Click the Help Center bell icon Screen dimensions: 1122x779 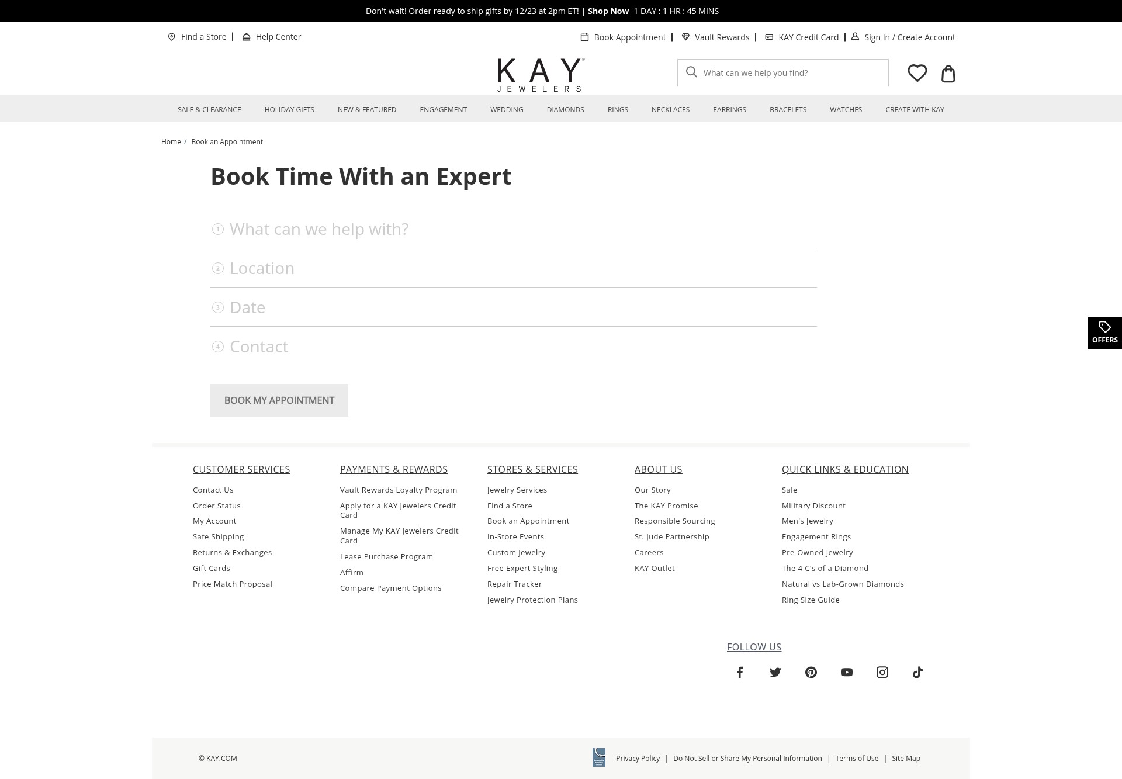(x=246, y=37)
